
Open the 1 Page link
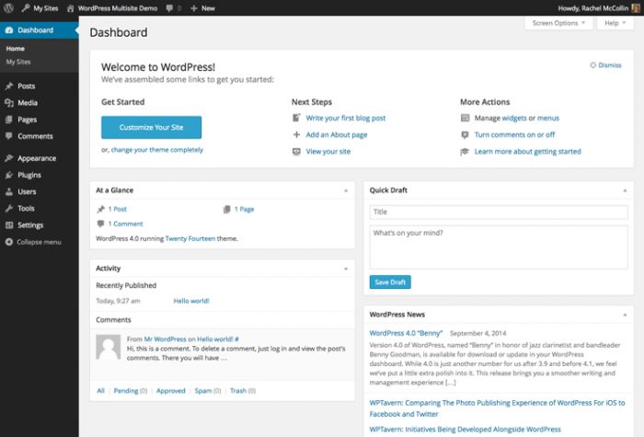(244, 209)
